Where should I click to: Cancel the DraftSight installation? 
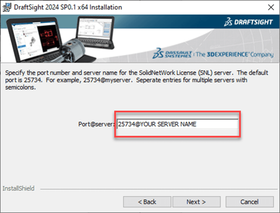tap(250, 202)
